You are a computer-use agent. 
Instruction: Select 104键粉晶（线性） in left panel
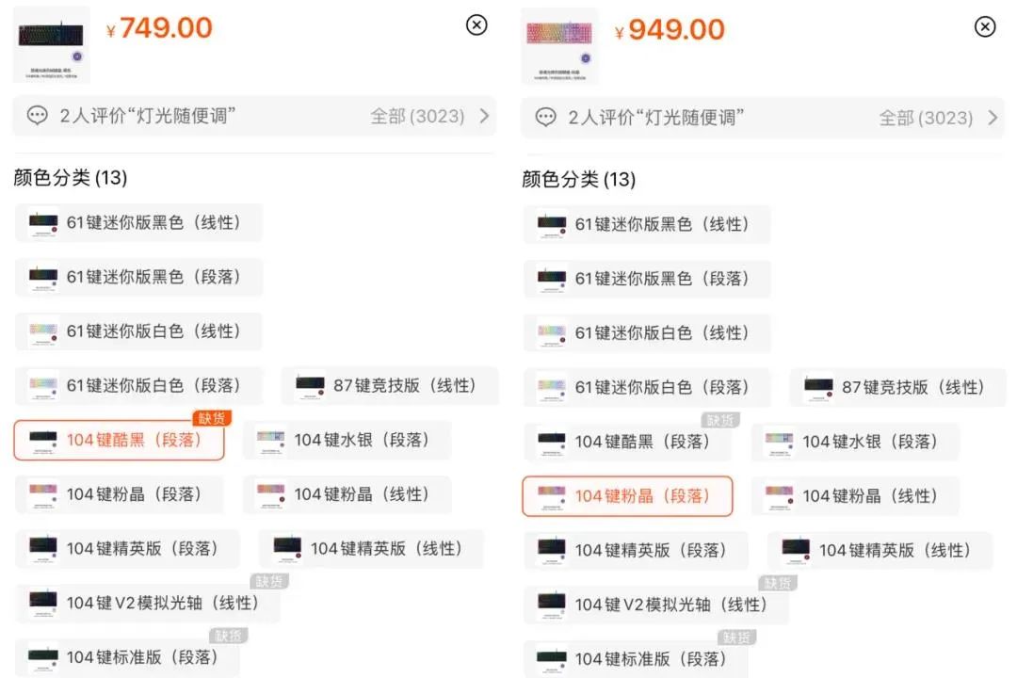(x=347, y=494)
